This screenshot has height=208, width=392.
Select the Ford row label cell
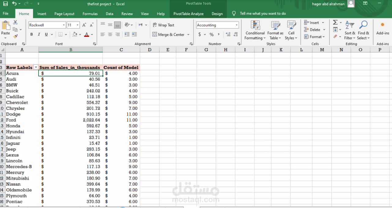point(22,120)
